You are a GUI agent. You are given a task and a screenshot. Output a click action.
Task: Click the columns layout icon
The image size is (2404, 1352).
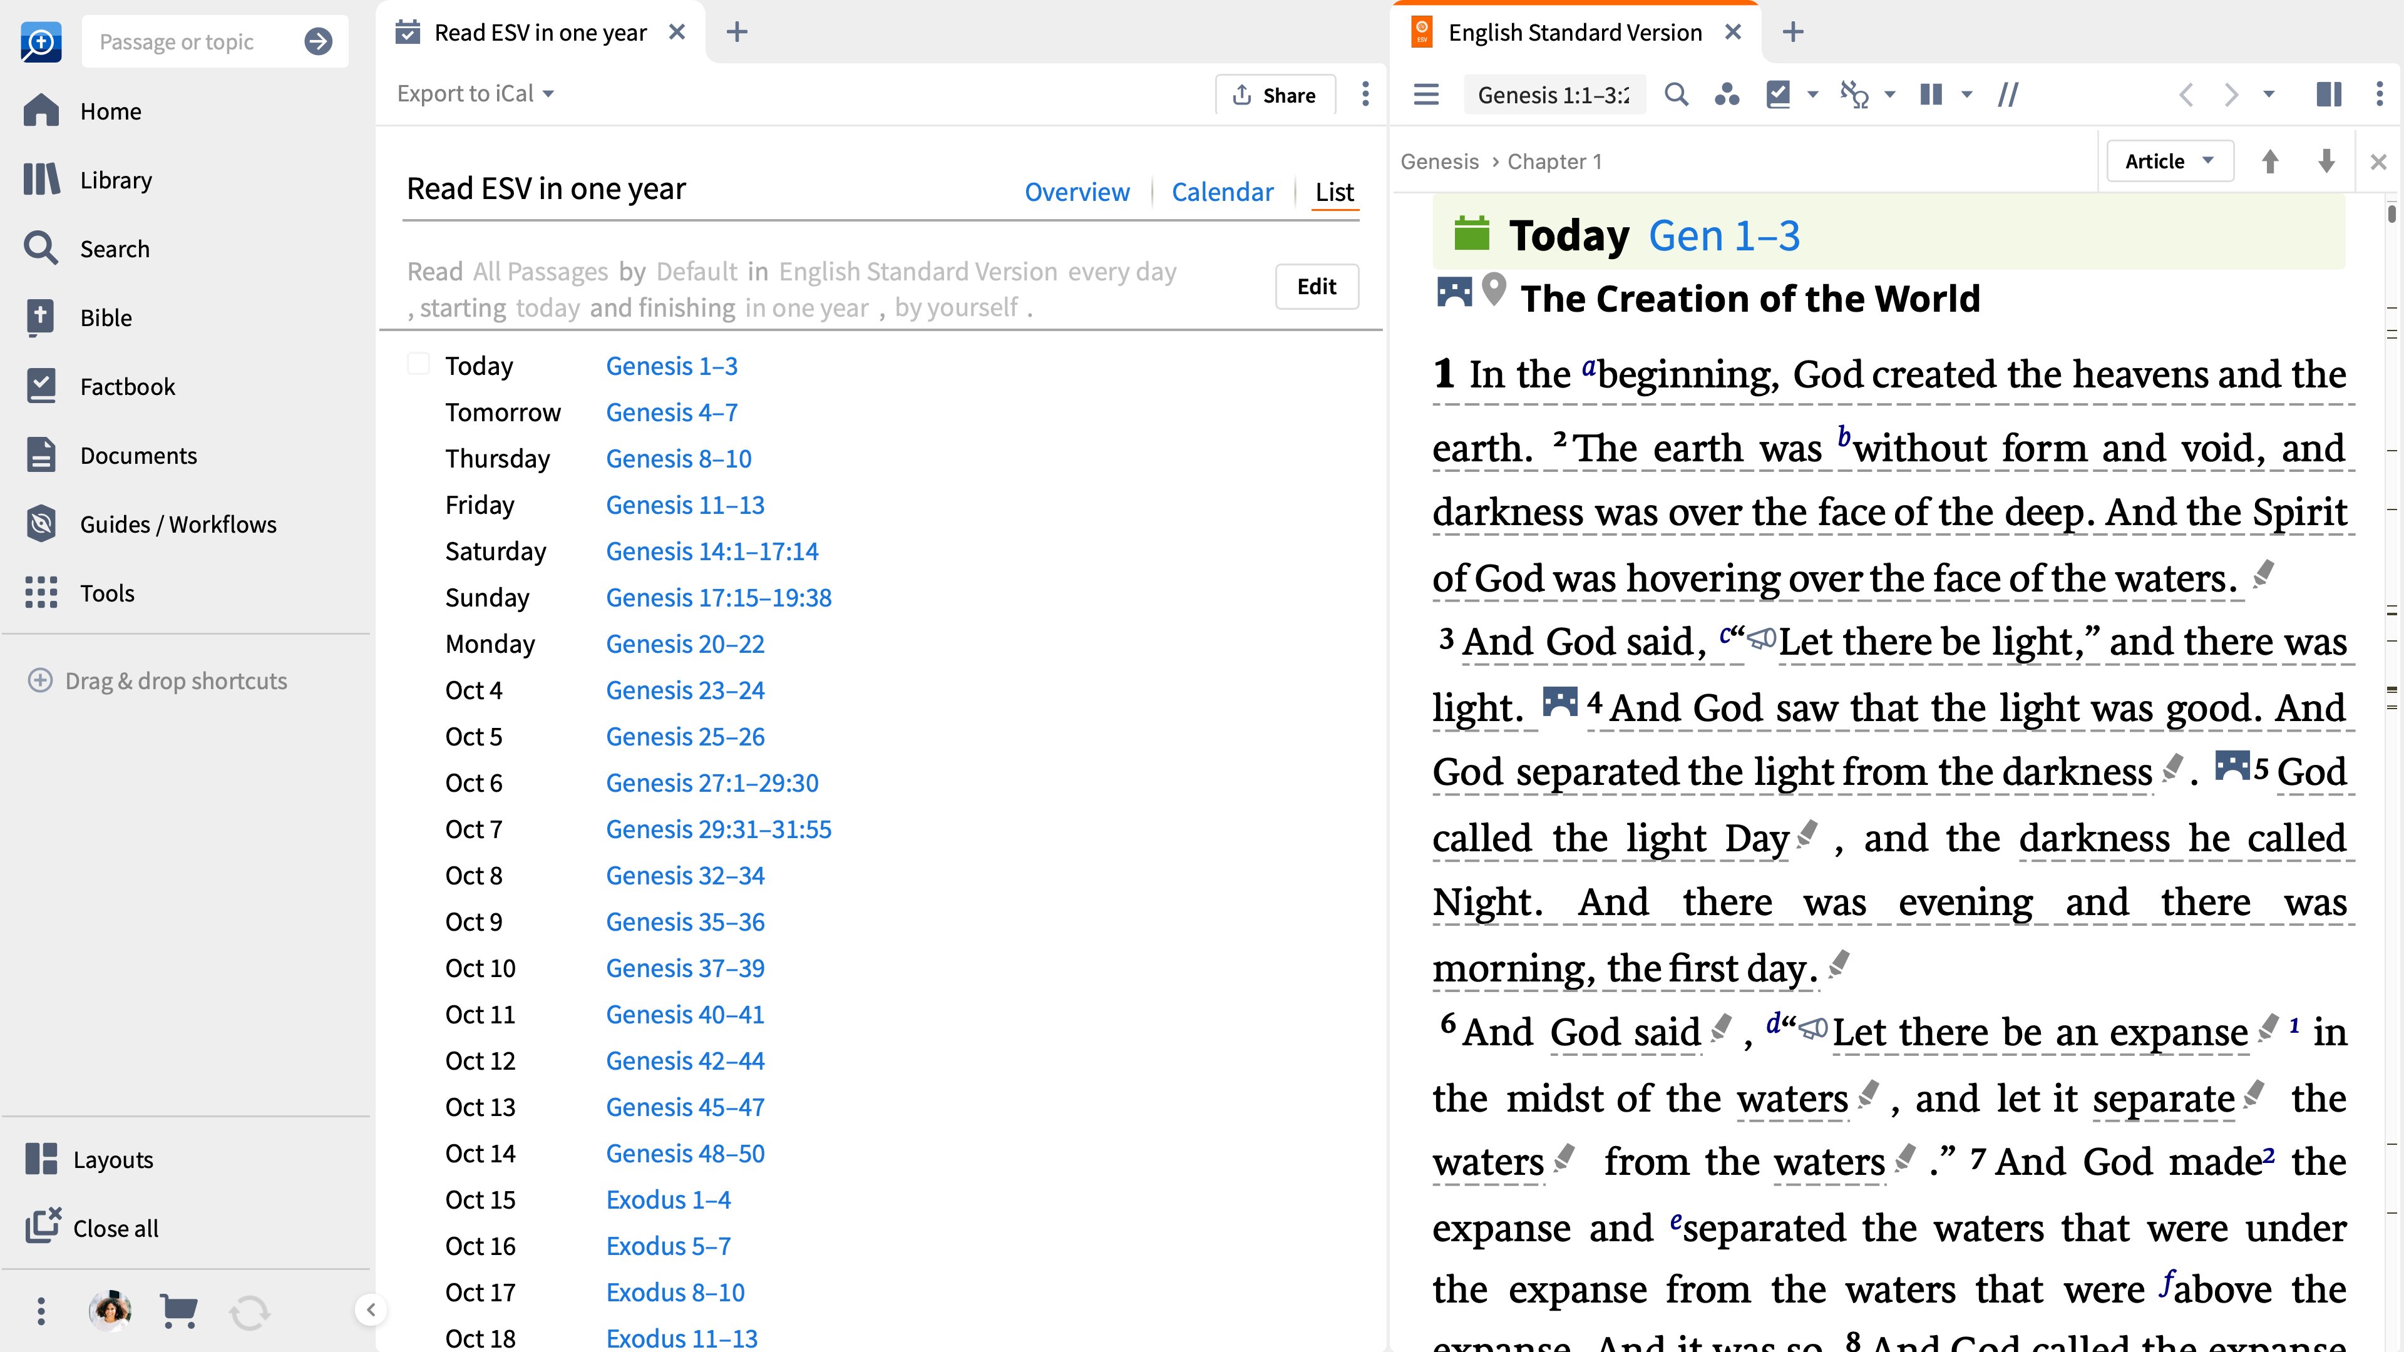1931,95
